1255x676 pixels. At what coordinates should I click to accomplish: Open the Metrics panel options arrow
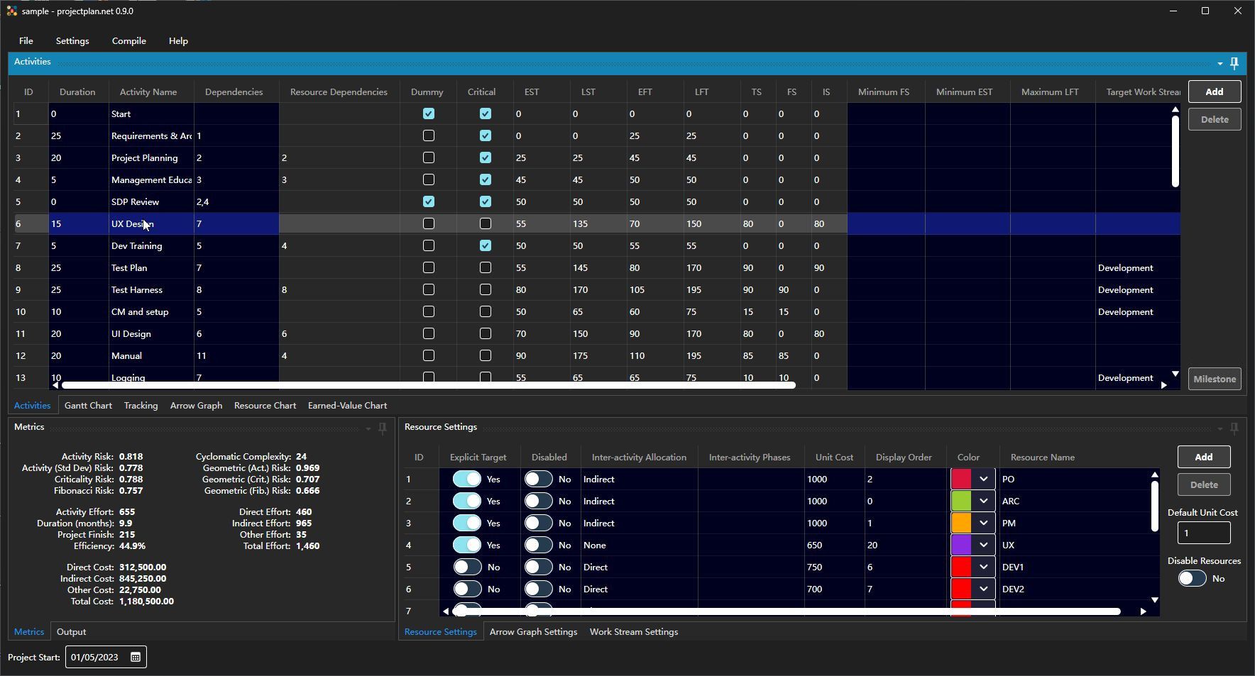(x=368, y=428)
